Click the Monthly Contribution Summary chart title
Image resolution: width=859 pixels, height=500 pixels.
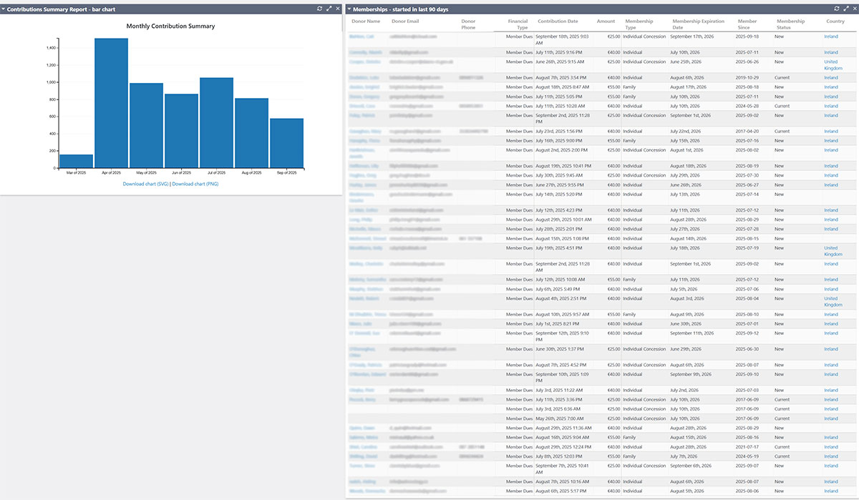point(170,26)
